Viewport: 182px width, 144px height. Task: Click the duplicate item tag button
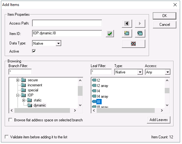pyautogui.click(x=140, y=33)
